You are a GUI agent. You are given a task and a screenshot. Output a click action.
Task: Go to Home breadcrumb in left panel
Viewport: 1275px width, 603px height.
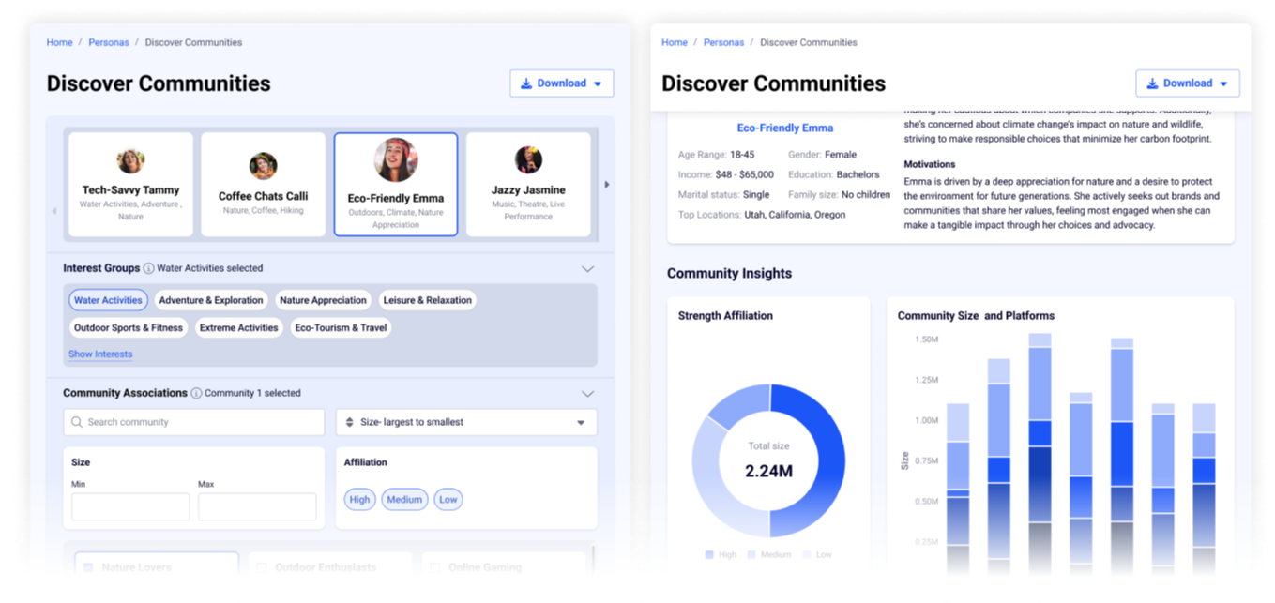tap(59, 42)
